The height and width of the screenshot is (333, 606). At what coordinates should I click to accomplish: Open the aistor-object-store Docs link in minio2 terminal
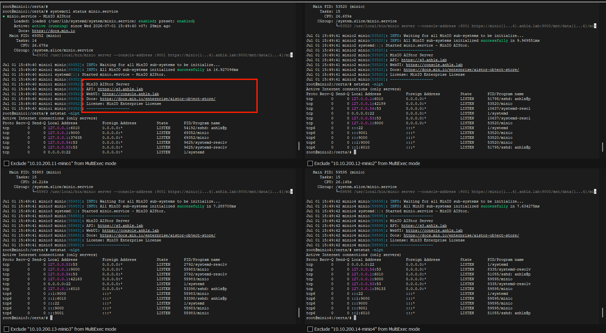coord(461,70)
